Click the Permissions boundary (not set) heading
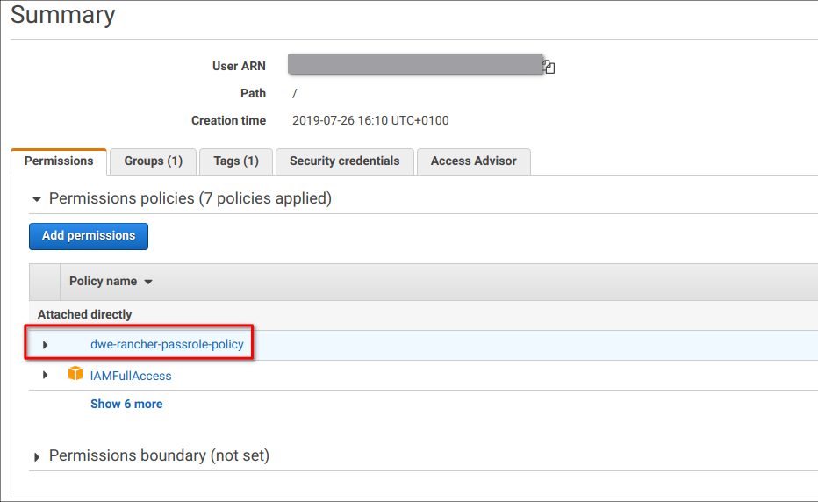This screenshot has width=818, height=502. coord(159,455)
